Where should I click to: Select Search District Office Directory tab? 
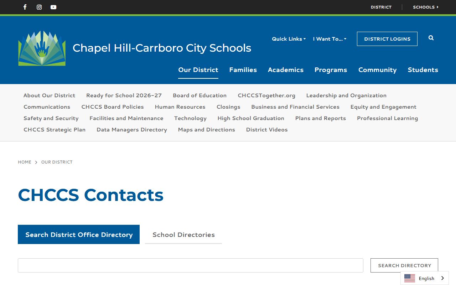pos(79,234)
